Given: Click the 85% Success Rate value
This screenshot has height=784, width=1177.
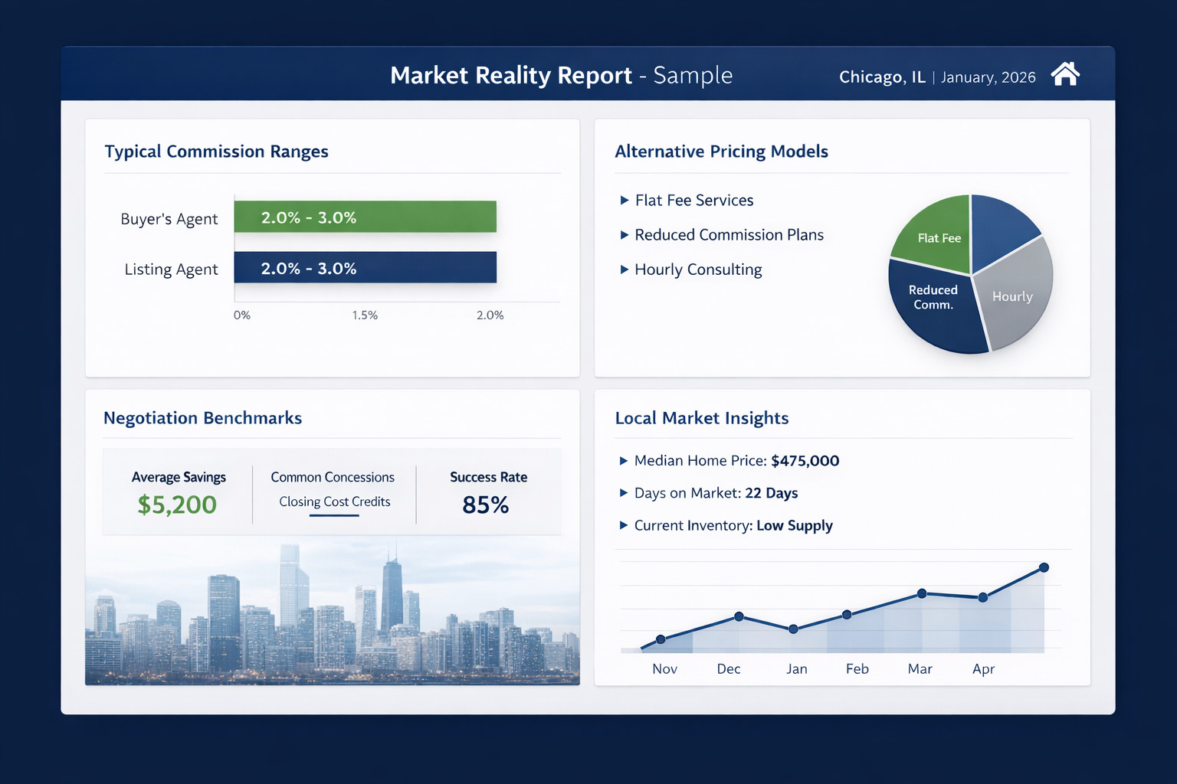Looking at the screenshot, I should pyautogui.click(x=486, y=505).
